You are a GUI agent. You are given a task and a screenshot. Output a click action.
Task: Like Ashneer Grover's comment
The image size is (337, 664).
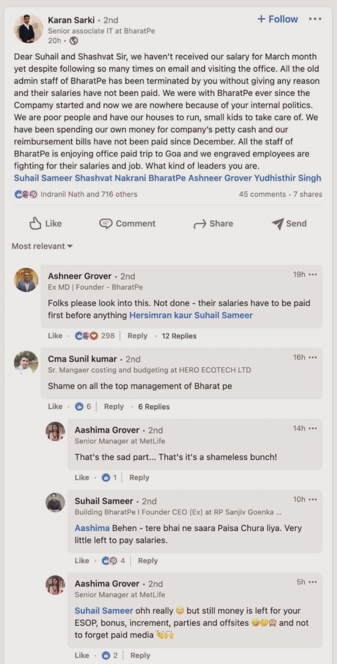pyautogui.click(x=55, y=336)
